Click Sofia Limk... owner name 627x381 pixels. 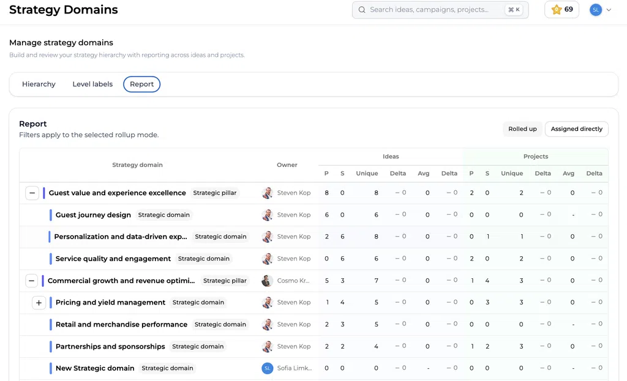[295, 368]
